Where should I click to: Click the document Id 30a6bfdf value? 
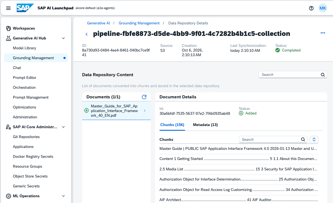click(x=195, y=113)
